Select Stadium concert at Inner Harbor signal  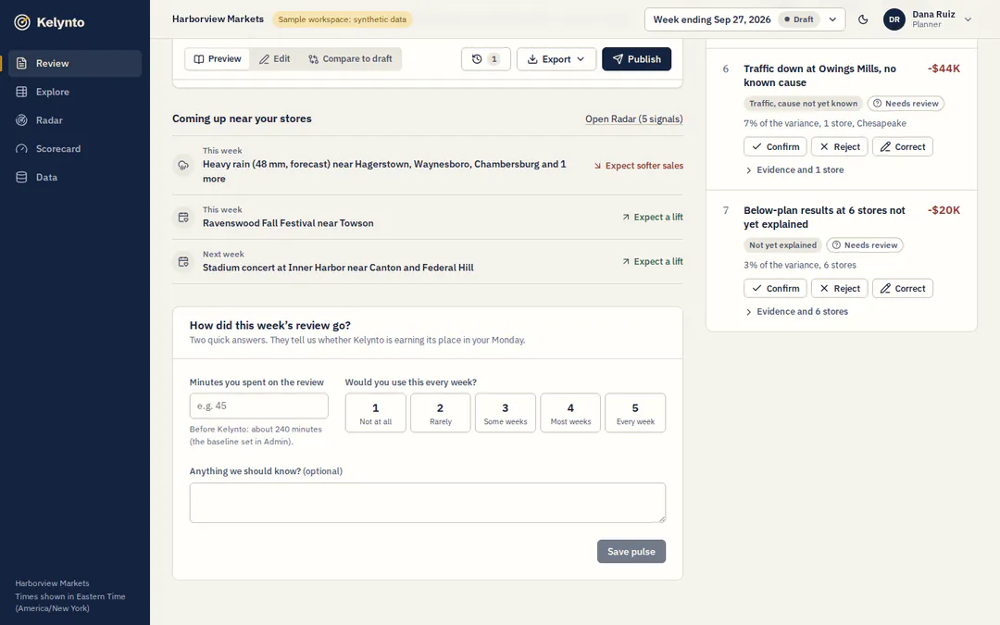point(427,261)
